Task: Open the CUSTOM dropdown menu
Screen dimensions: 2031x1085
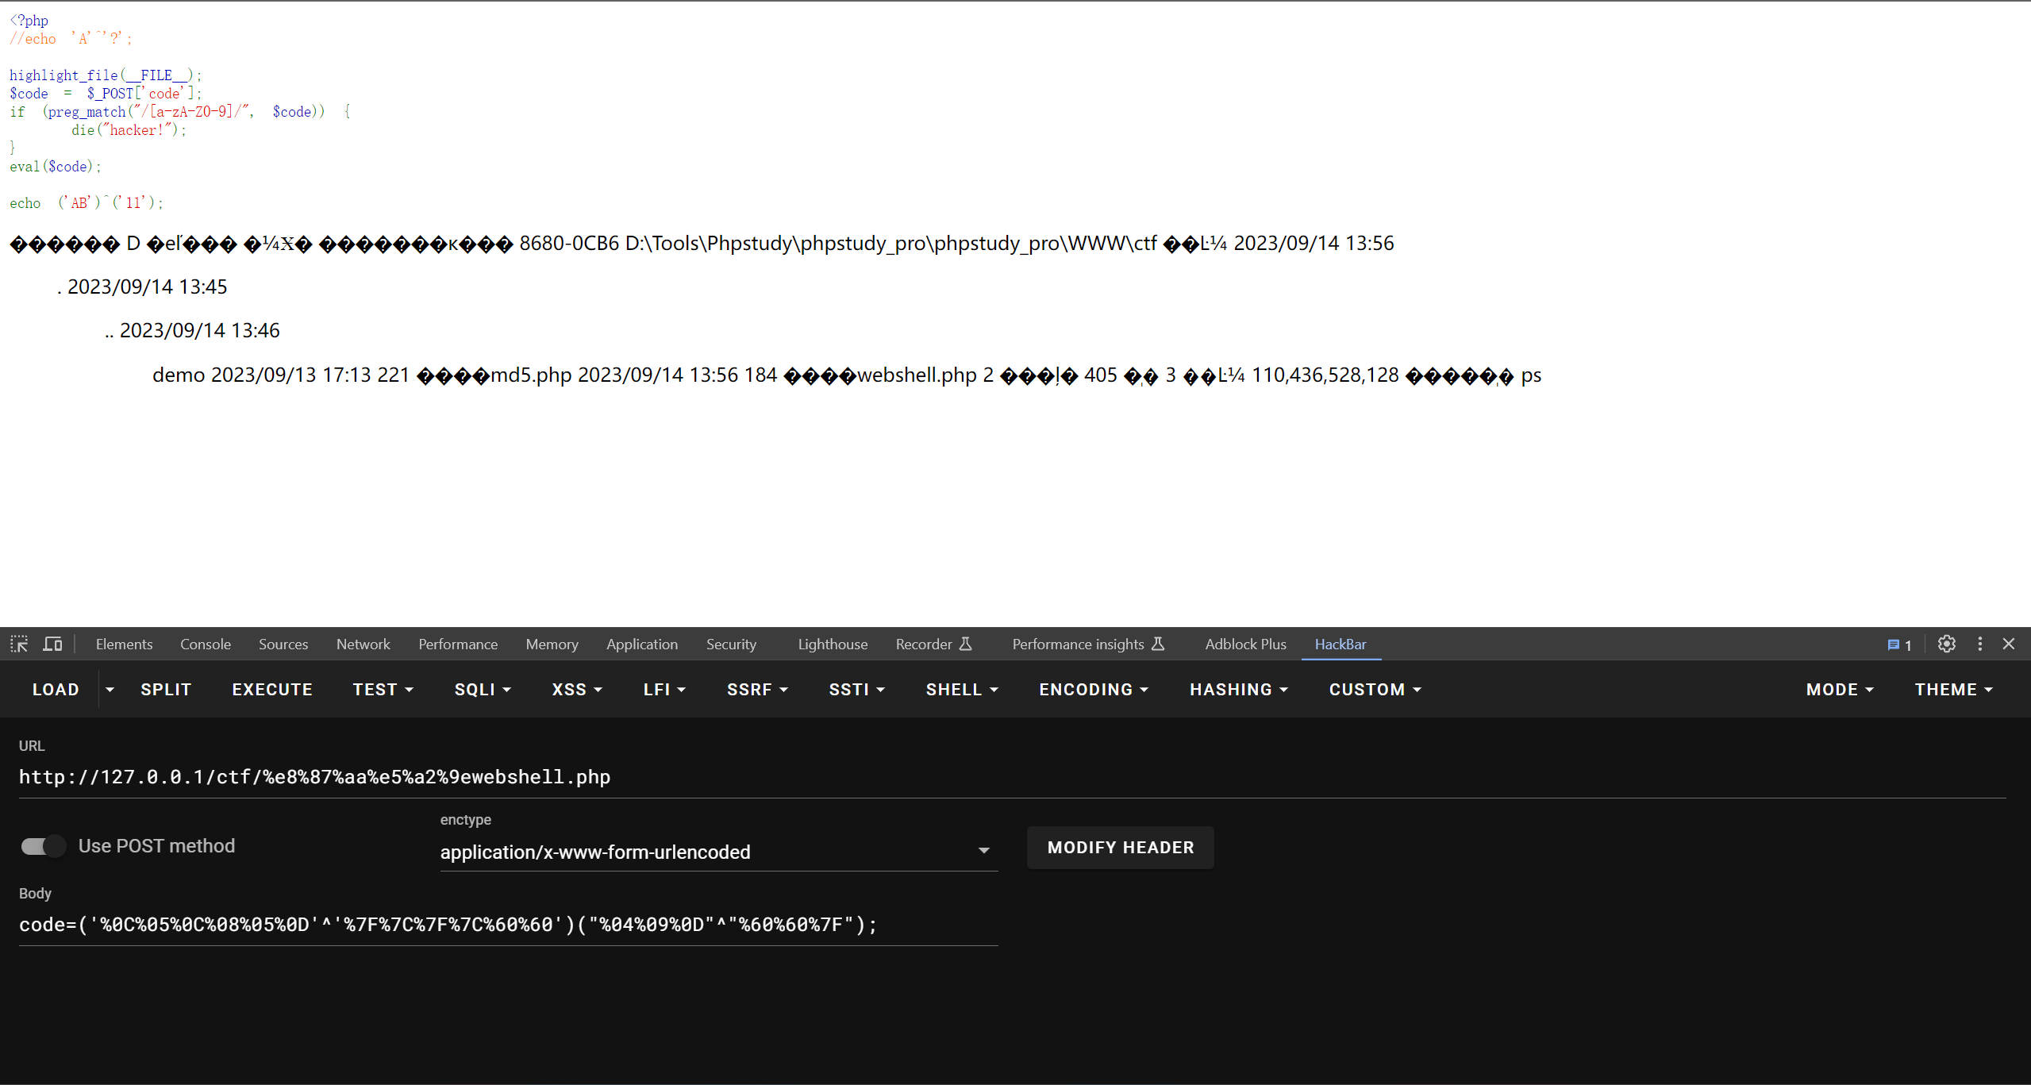Action: coord(1375,689)
